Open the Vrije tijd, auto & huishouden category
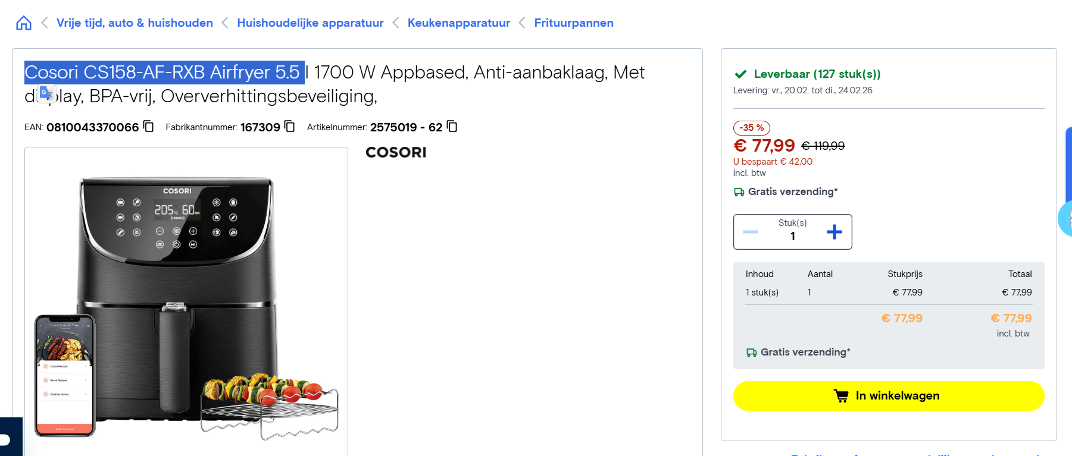 pos(135,23)
